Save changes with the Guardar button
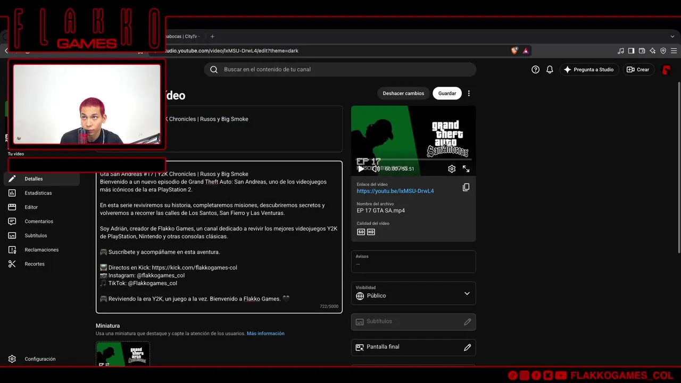This screenshot has height=383, width=681. pyautogui.click(x=447, y=93)
